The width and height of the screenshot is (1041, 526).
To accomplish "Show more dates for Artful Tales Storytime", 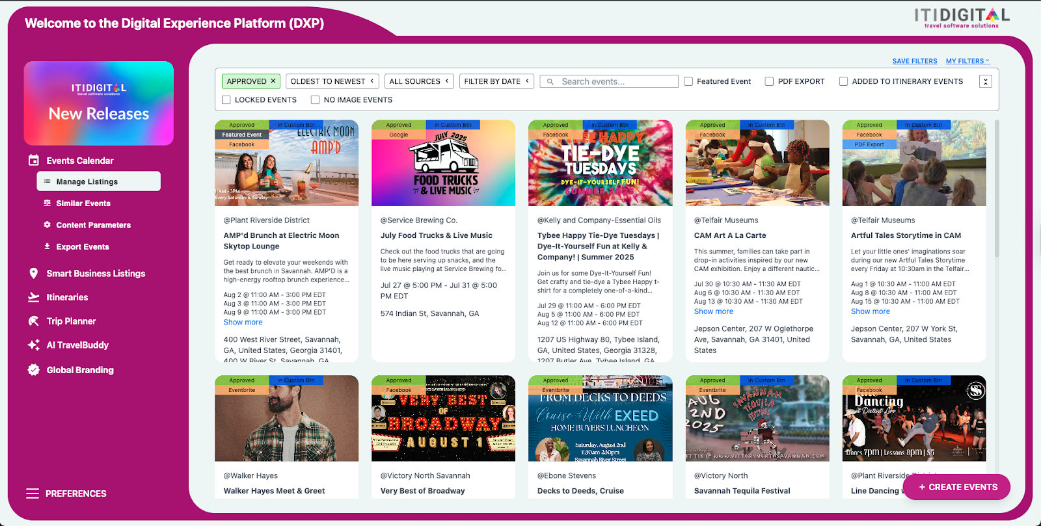I will click(871, 311).
